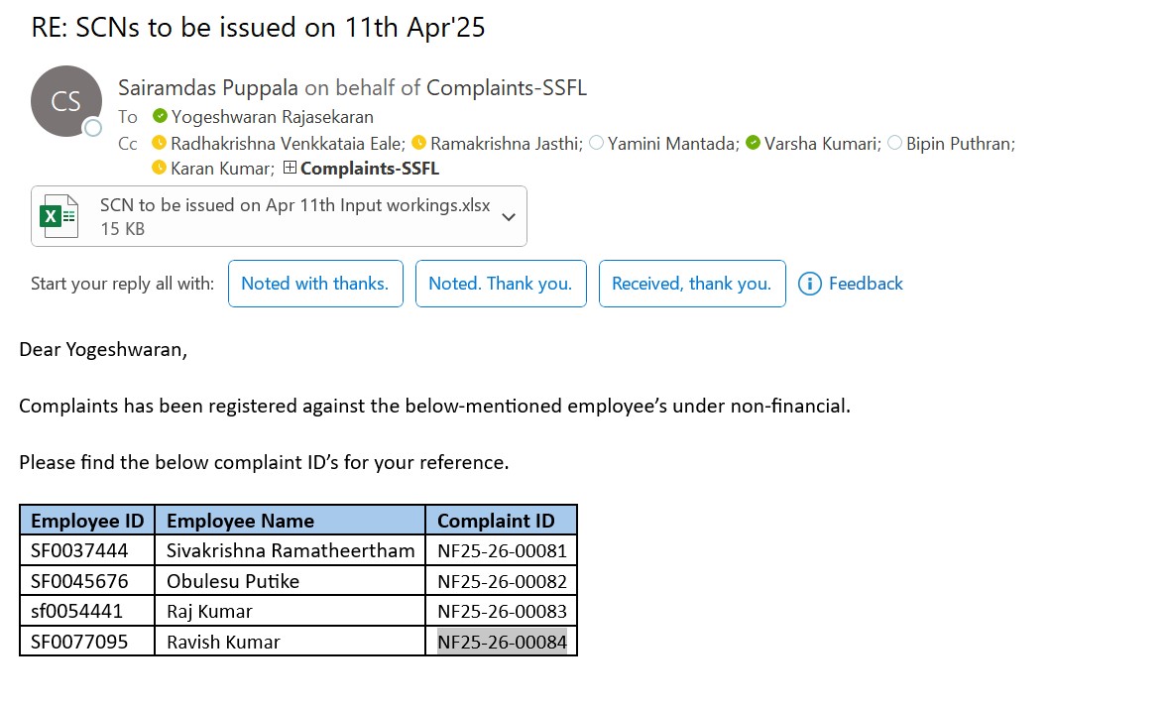Viewport: 1167px width, 709px height.
Task: Click Yogeshwaran Rajasekaran's green presence icon
Action: point(161,117)
